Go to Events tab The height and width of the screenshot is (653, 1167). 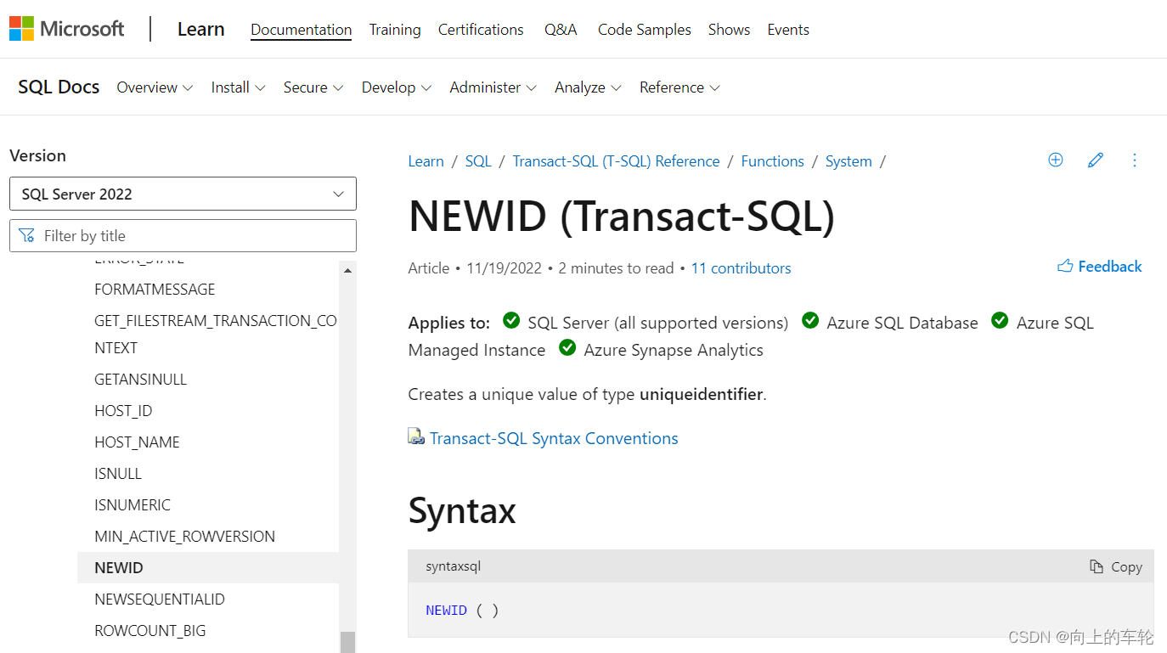788,30
